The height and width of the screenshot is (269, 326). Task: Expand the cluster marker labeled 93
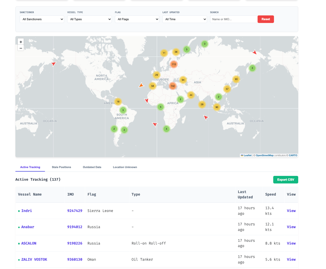click(x=236, y=79)
